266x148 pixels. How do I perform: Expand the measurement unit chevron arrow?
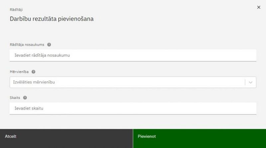tap(251, 82)
